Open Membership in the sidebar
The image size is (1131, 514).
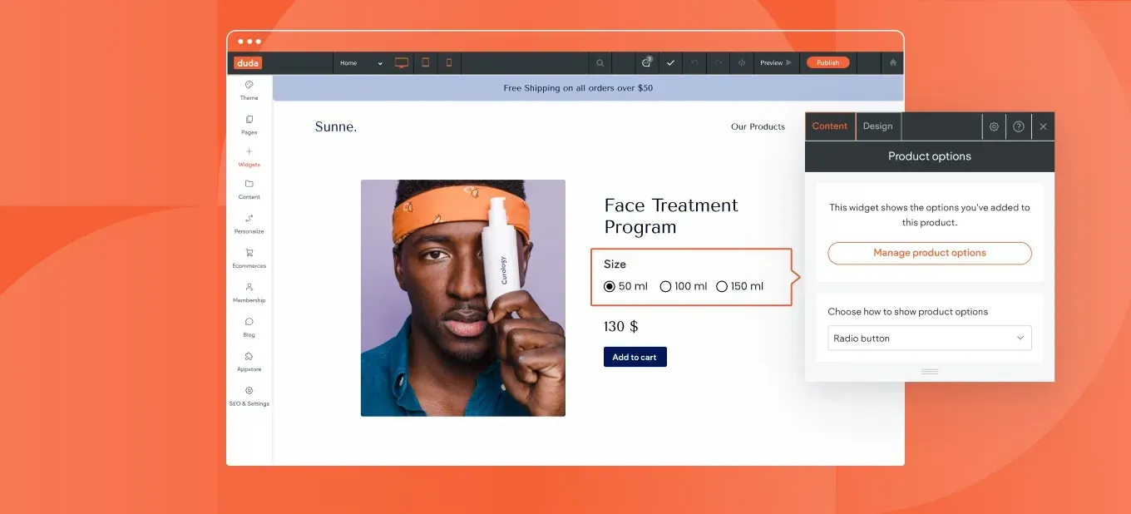point(249,293)
